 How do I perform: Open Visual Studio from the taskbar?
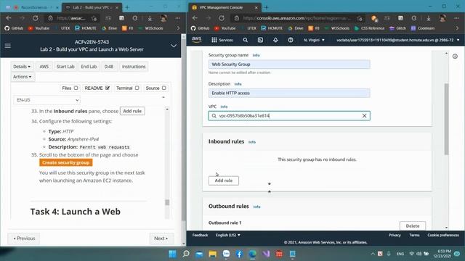pos(266,254)
